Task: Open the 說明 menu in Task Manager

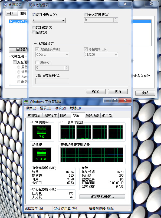Action: point(75,108)
